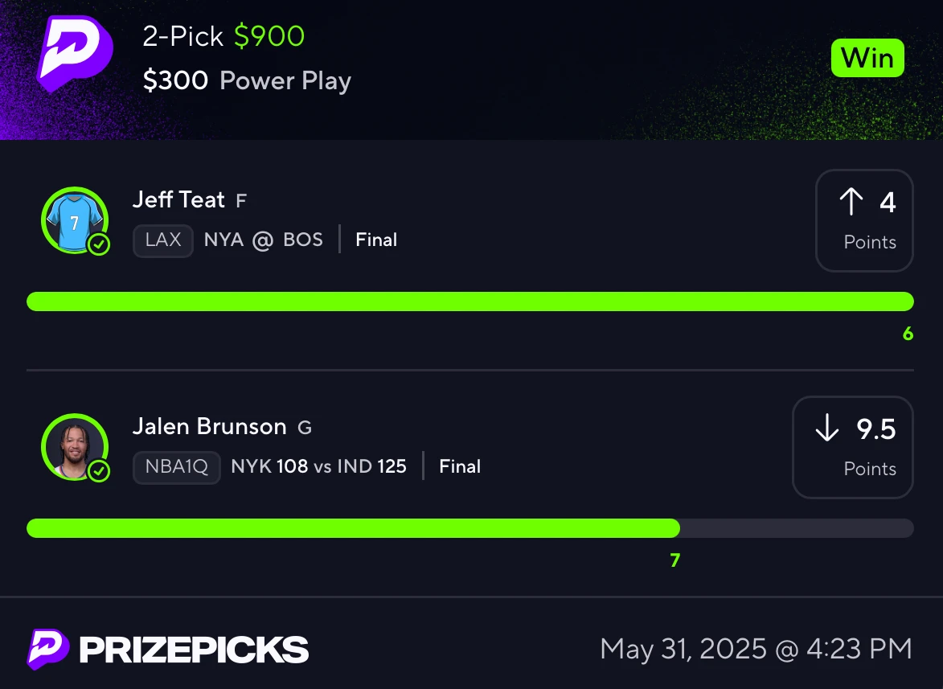943x689 pixels.
Task: Click the May 31, 2025 timestamp
Action: (x=756, y=650)
